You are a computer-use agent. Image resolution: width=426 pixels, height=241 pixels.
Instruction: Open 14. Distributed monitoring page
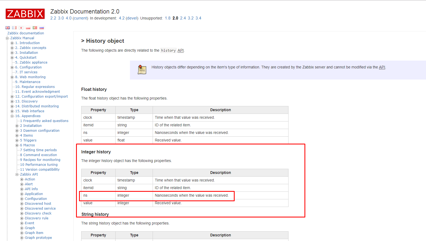(x=37, y=106)
